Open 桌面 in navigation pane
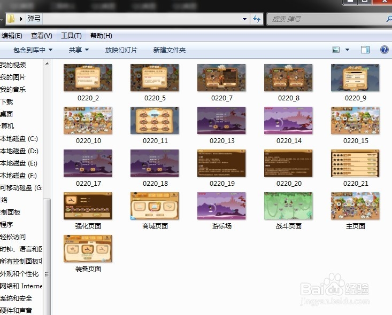 pos(6,114)
